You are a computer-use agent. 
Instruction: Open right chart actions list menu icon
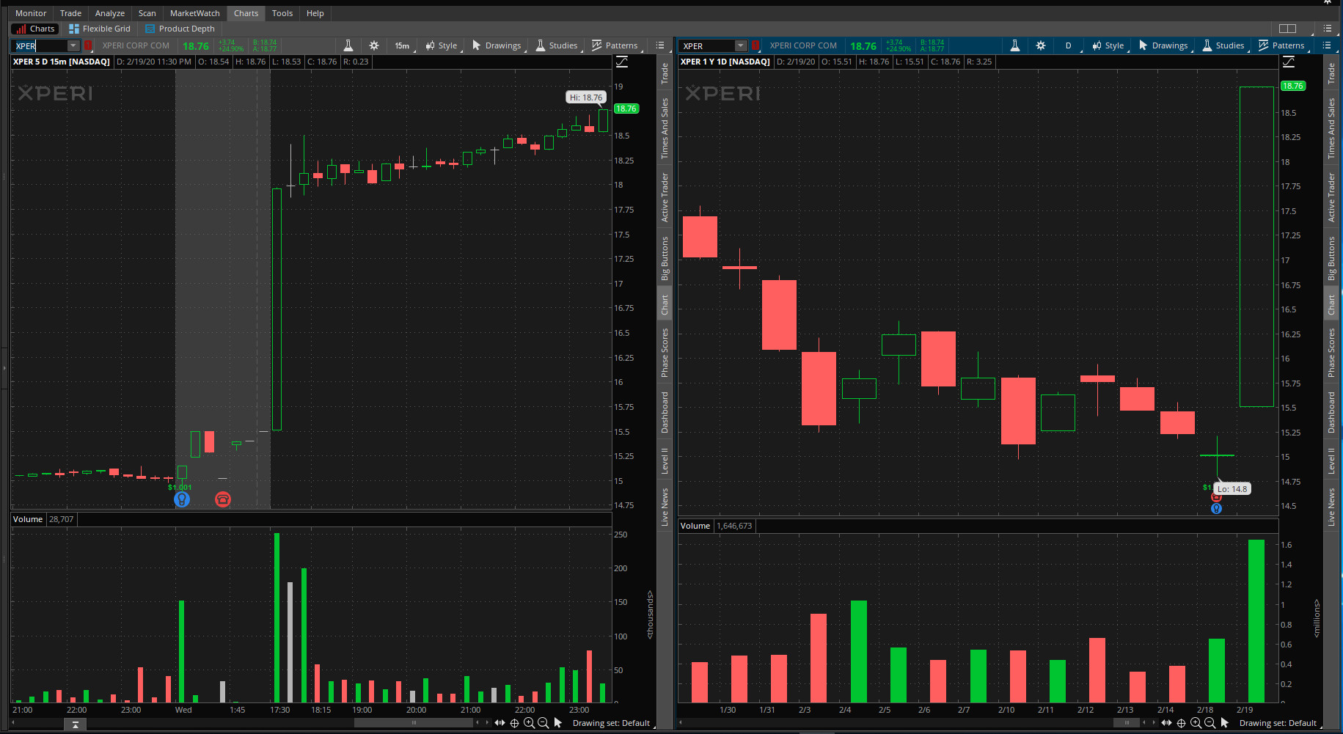pos(1327,45)
